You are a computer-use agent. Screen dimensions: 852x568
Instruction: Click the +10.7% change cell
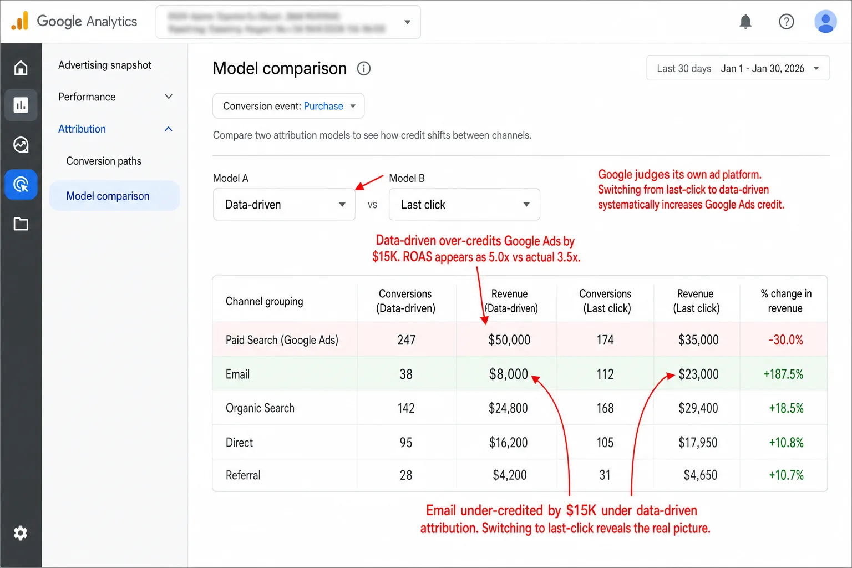tap(786, 475)
